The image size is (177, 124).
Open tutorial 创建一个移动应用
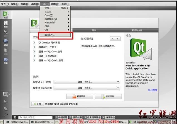coord(47,56)
